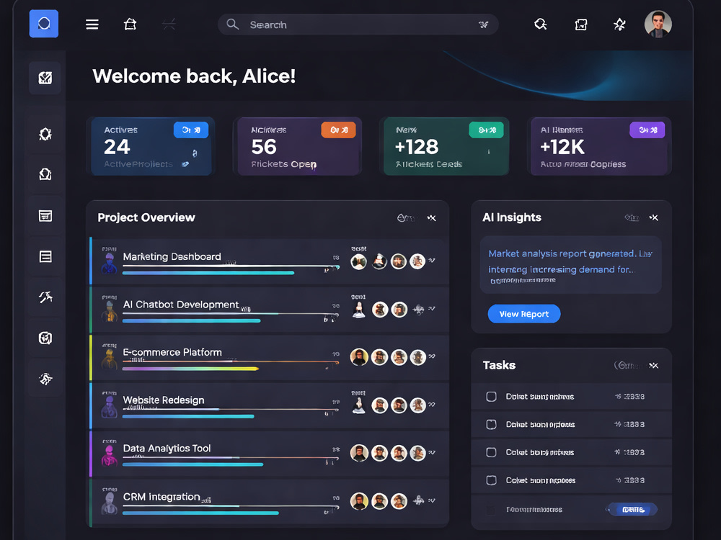Click the shield sidebar icon
Screen dimensions: 721x540
coord(45,338)
